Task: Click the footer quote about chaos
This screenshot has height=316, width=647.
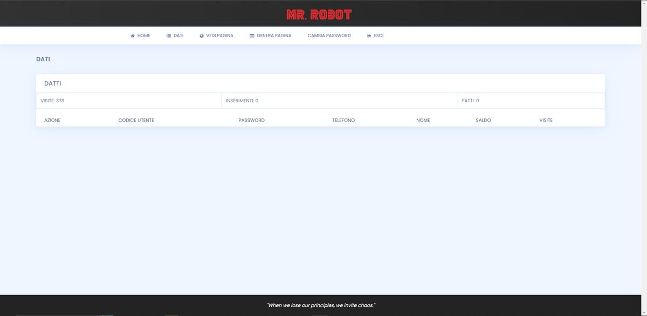Action: pos(321,305)
